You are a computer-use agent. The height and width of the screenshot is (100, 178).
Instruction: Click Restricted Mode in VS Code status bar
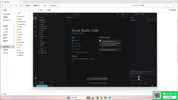click(42, 86)
